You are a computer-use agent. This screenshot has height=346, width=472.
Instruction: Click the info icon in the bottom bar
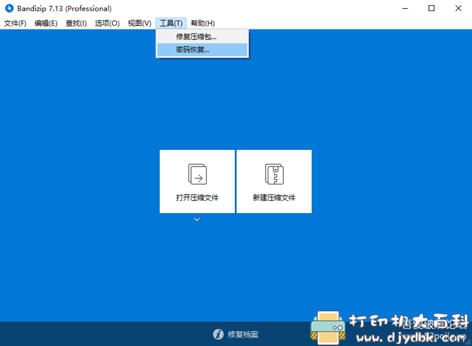point(218,334)
